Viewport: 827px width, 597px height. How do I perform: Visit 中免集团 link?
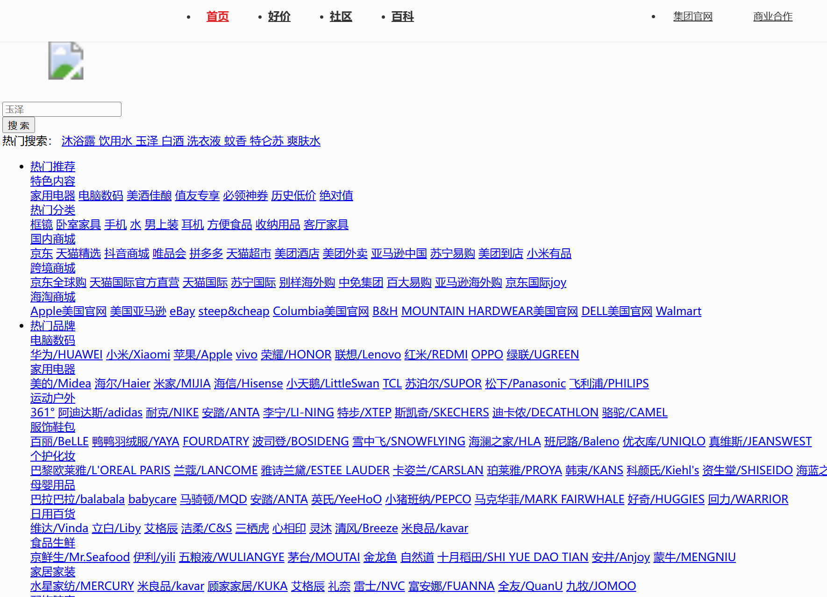[x=361, y=282]
